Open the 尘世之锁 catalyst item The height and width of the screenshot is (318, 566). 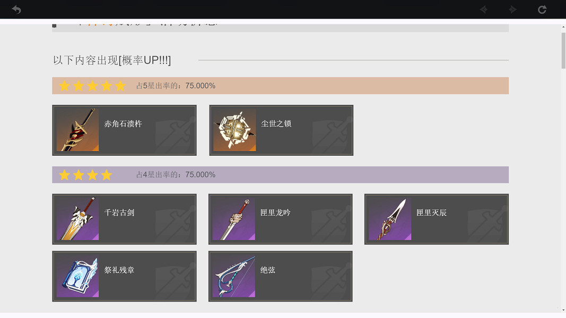point(234,129)
